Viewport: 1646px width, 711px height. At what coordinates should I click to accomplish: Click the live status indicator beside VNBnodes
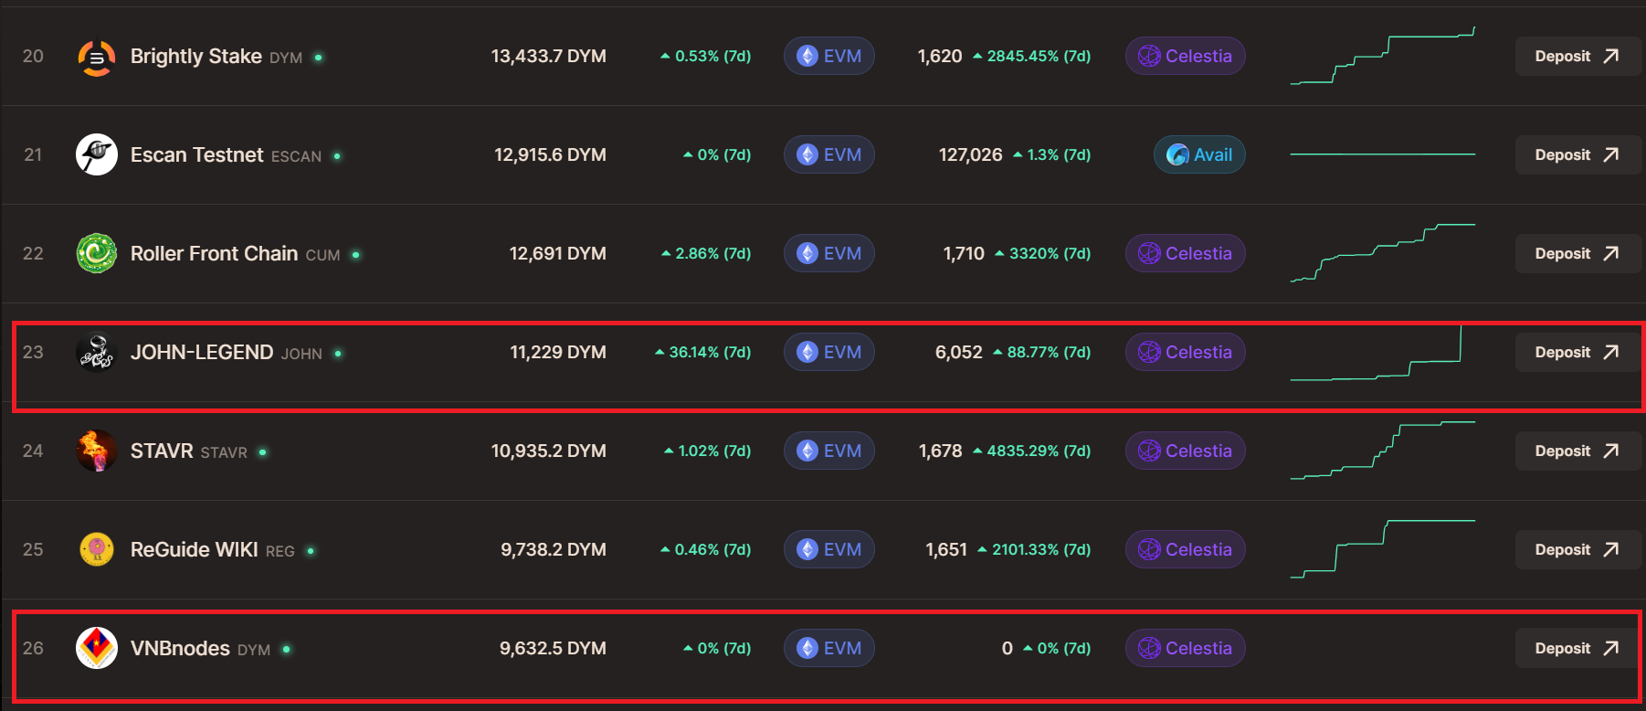pyautogui.click(x=289, y=649)
